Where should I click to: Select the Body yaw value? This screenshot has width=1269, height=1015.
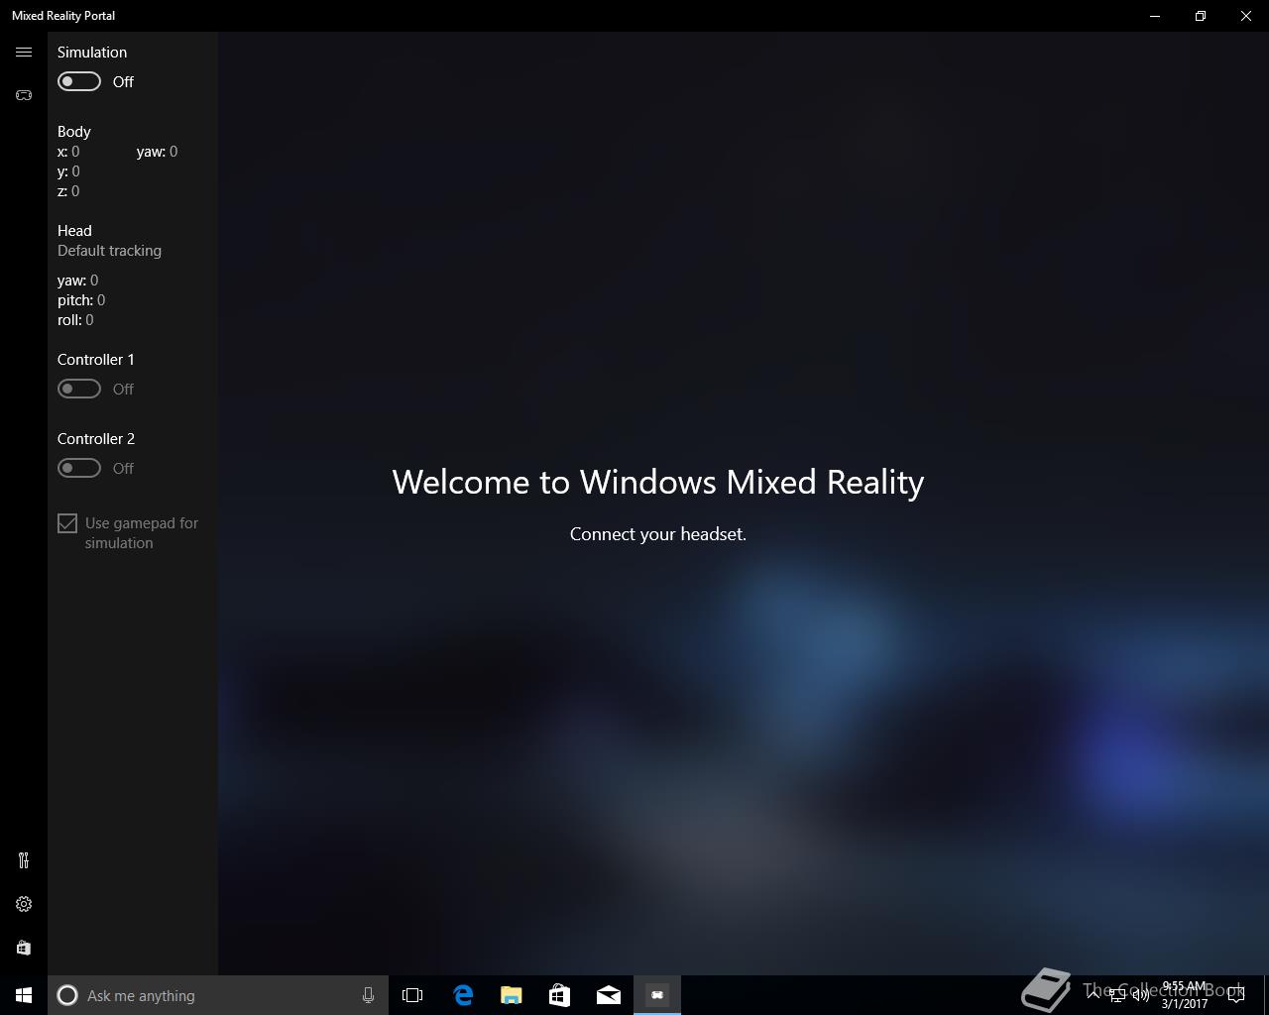coord(173,152)
